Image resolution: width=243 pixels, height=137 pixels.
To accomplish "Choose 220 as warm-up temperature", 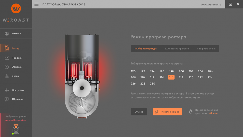I will [x=191, y=77].
